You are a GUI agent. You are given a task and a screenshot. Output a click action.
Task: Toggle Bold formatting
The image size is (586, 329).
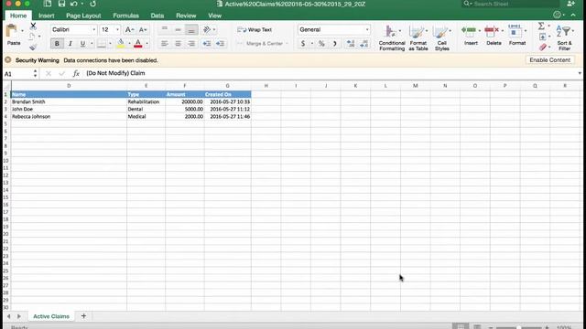(x=57, y=44)
